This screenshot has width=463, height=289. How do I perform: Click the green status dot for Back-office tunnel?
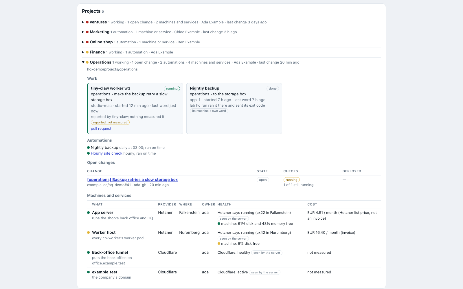(89, 253)
